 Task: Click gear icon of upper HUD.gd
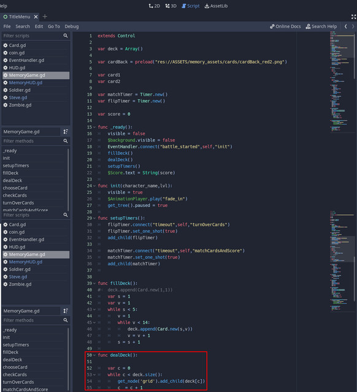(6, 68)
